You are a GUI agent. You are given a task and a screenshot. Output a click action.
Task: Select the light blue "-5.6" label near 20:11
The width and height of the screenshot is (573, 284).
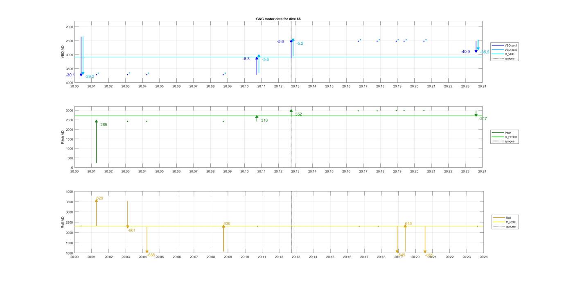pyautogui.click(x=265, y=60)
